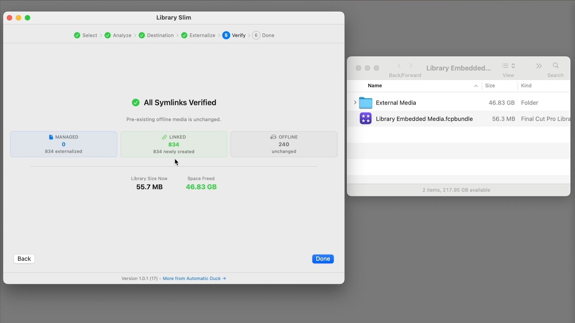Click the Managed file document icon
This screenshot has height=323, width=575.
pyautogui.click(x=51, y=137)
